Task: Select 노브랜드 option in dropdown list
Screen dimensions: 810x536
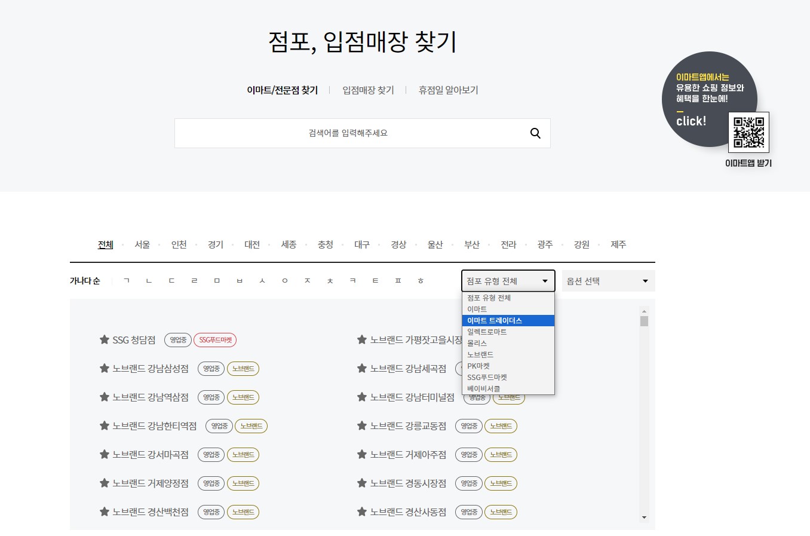Action: [x=508, y=354]
